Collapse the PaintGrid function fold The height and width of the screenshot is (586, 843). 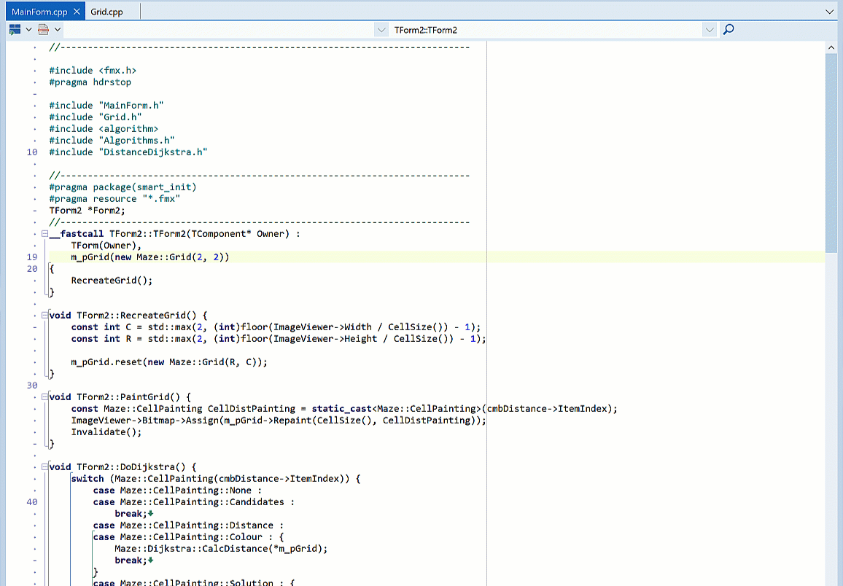(x=44, y=396)
